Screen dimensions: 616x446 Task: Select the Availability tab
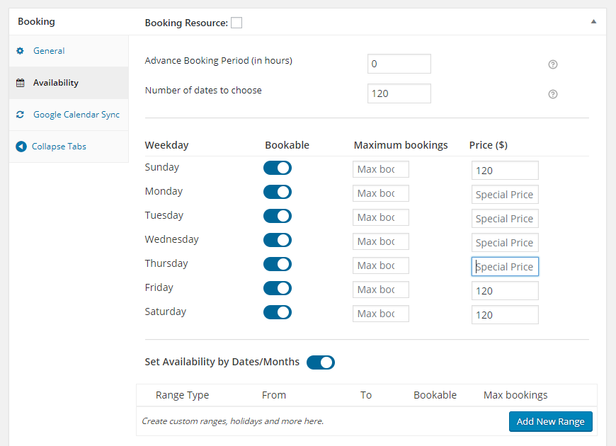[x=69, y=83]
